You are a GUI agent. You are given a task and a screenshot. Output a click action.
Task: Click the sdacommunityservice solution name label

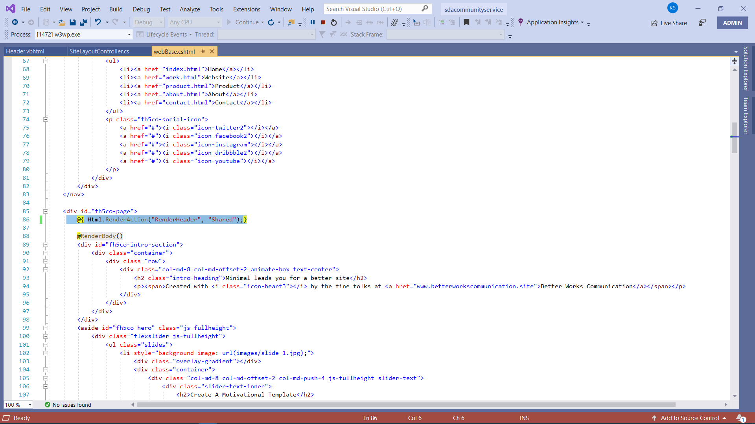pos(473,9)
